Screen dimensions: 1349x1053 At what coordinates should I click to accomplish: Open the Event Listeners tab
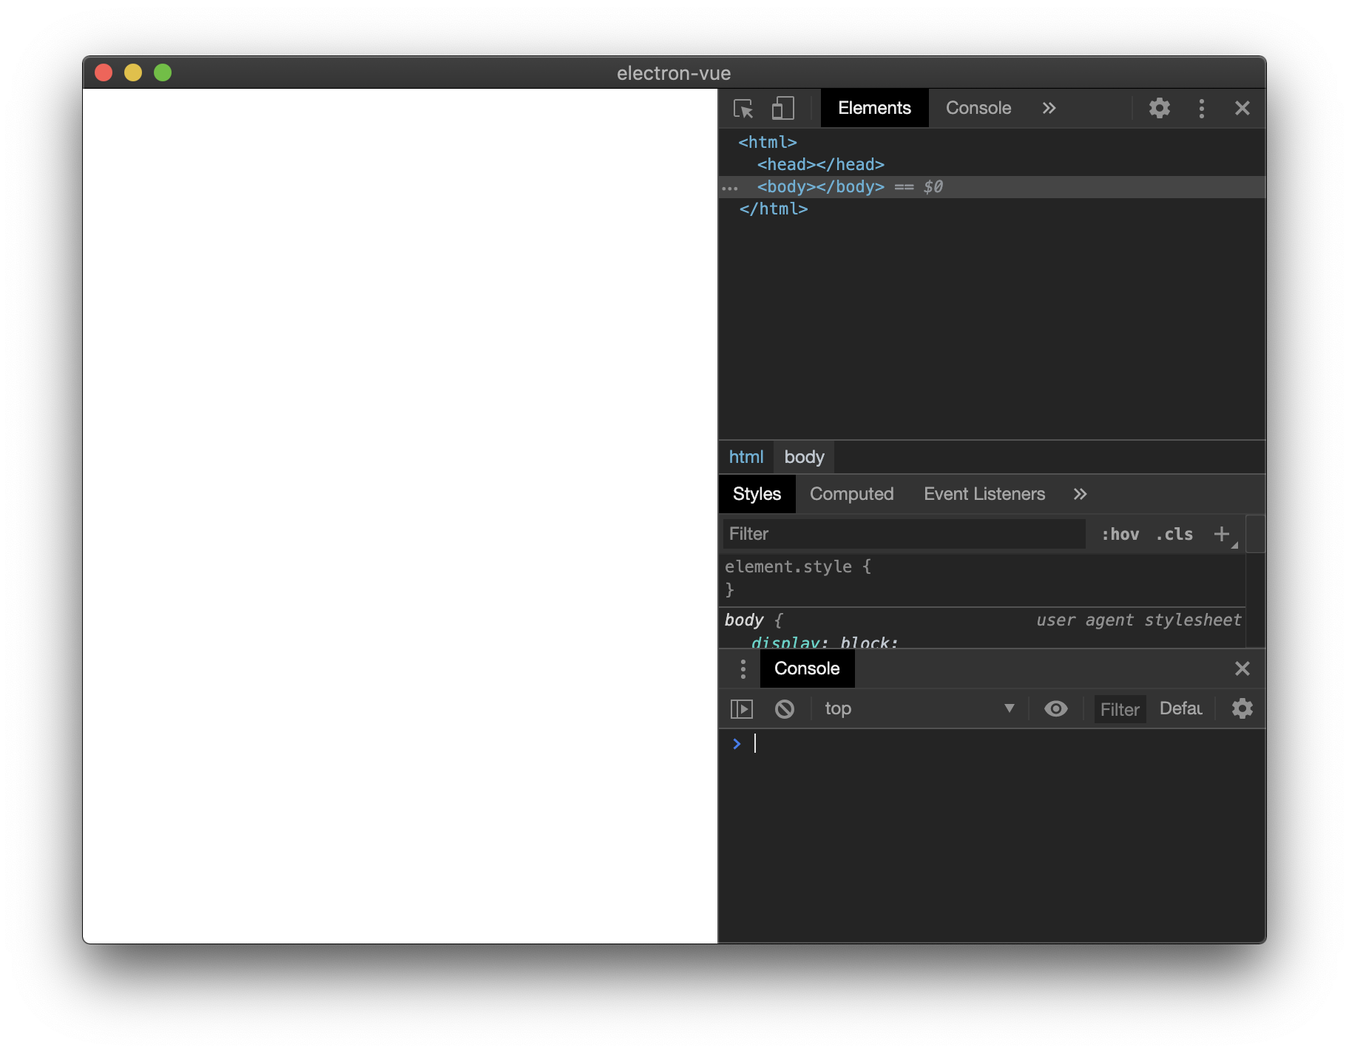(984, 494)
